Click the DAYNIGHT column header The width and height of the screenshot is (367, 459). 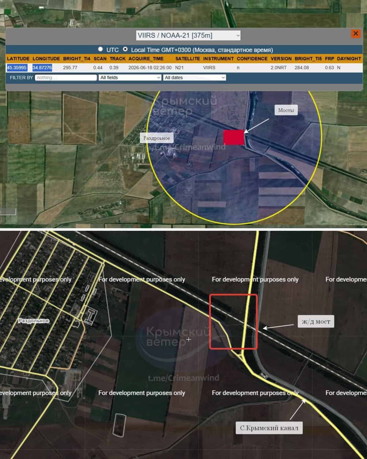[349, 59]
